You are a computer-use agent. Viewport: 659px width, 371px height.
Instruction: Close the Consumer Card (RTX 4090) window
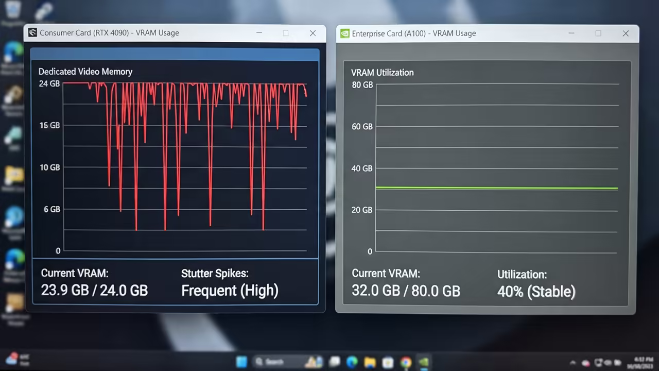[313, 33]
